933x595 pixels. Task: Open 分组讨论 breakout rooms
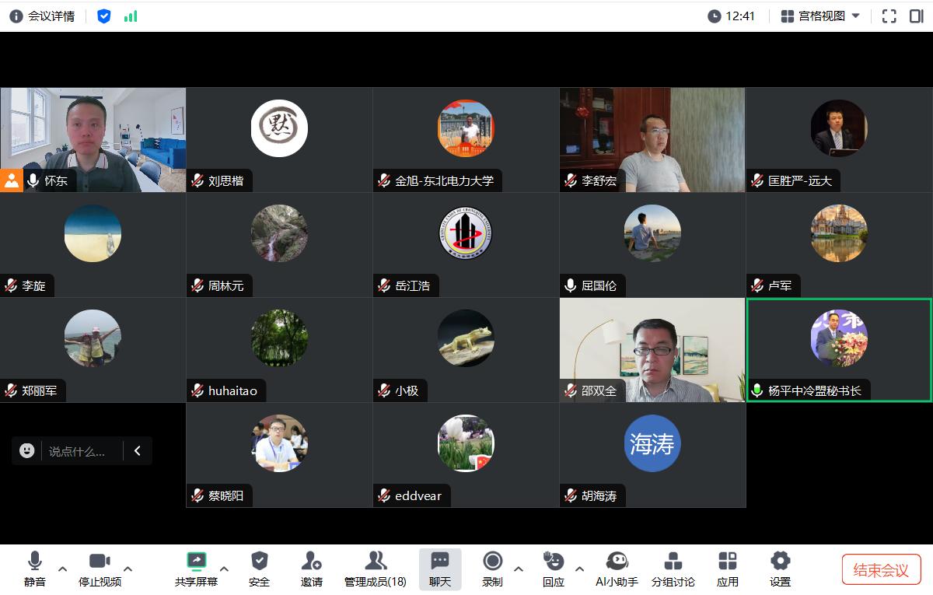tap(673, 562)
